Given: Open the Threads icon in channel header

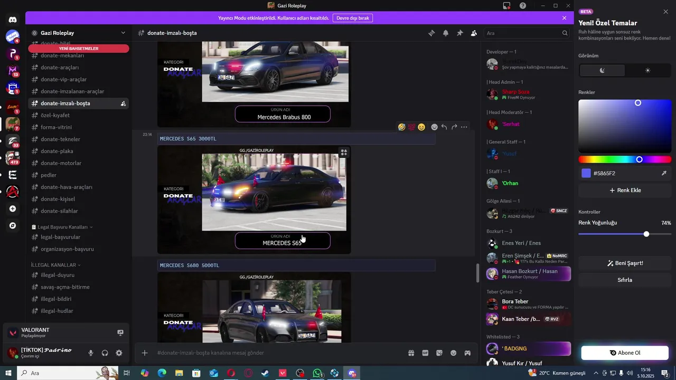Looking at the screenshot, I should pyautogui.click(x=431, y=33).
